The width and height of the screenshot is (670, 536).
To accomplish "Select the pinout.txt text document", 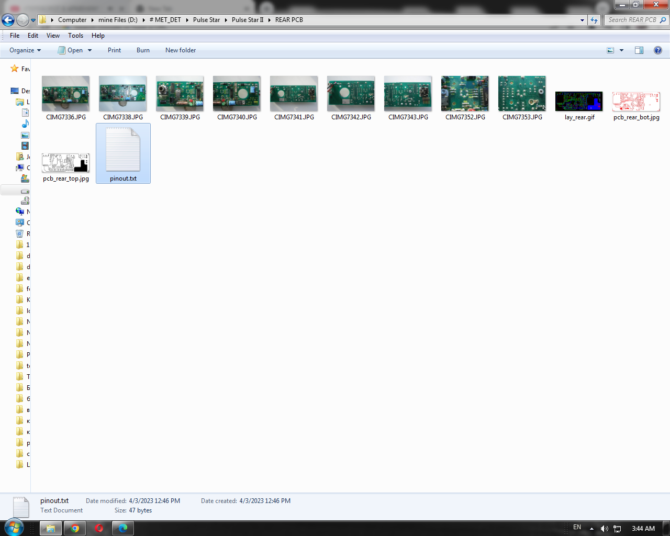I will click(123, 153).
